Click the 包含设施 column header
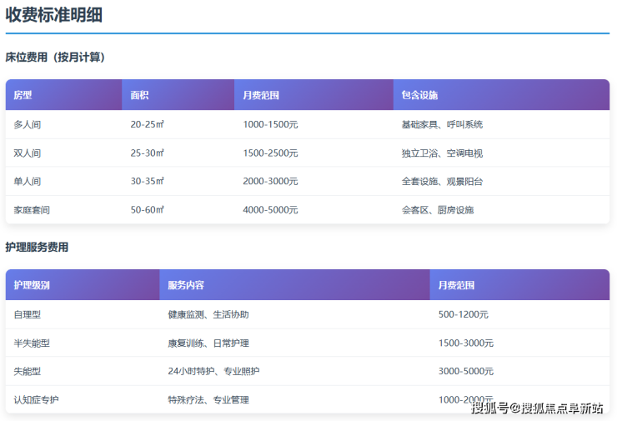Screen dimensions: 617x421 [419, 95]
